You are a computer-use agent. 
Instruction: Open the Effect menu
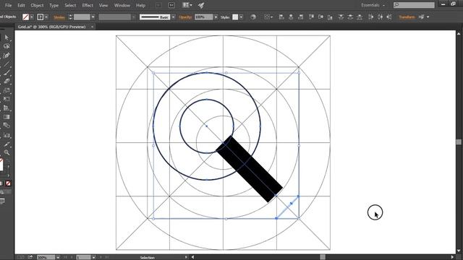click(x=88, y=5)
